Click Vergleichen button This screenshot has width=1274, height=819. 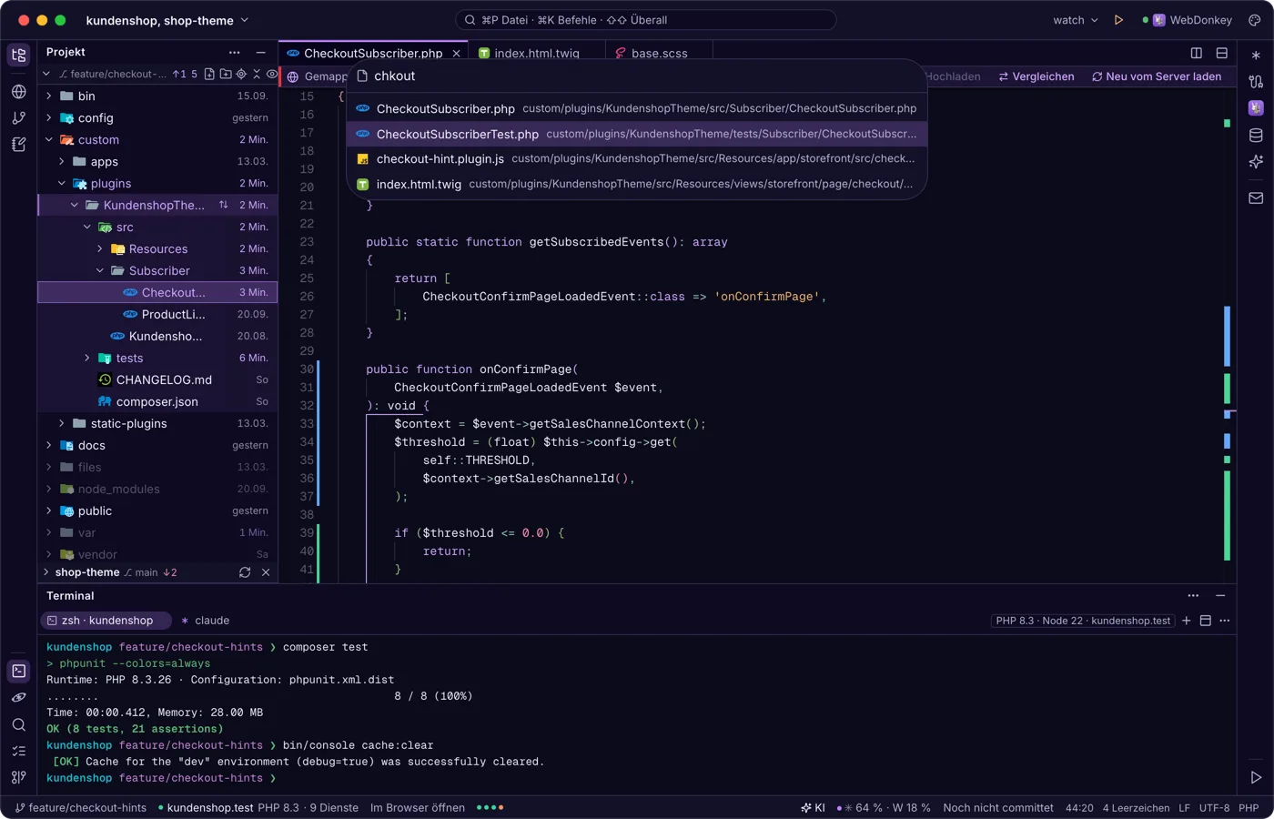1036,76
